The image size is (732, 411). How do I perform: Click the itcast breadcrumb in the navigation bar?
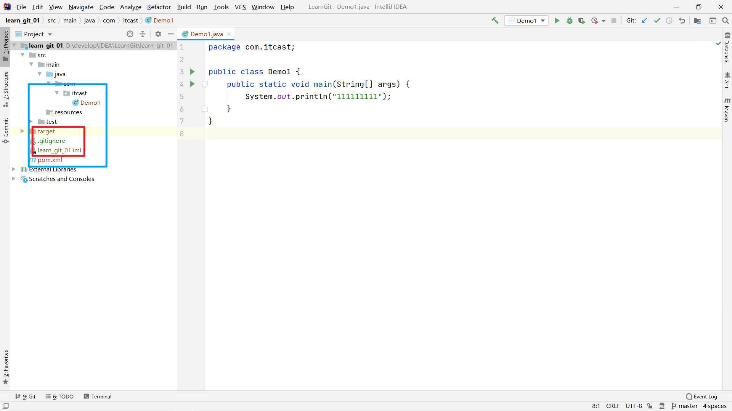pyautogui.click(x=130, y=21)
